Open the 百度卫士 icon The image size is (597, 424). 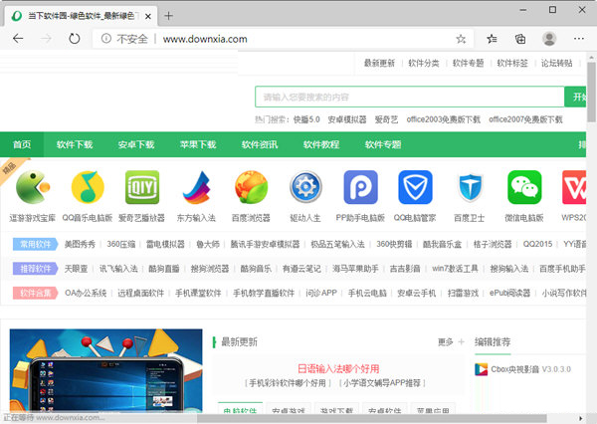click(x=470, y=187)
